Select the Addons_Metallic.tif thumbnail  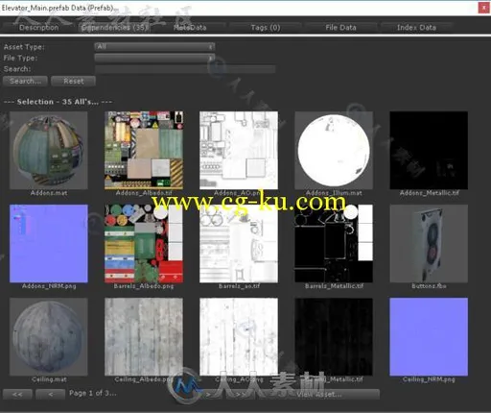click(429, 150)
